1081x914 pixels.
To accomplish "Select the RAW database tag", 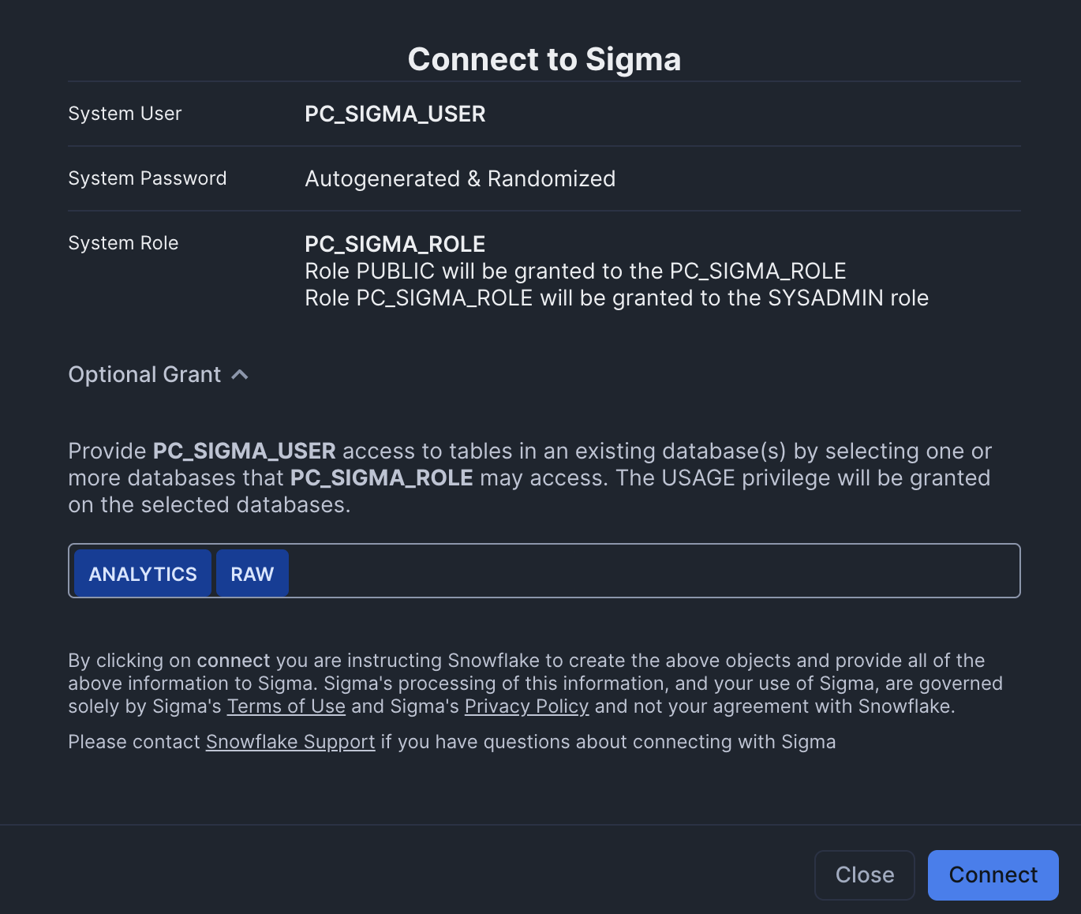I will click(252, 574).
